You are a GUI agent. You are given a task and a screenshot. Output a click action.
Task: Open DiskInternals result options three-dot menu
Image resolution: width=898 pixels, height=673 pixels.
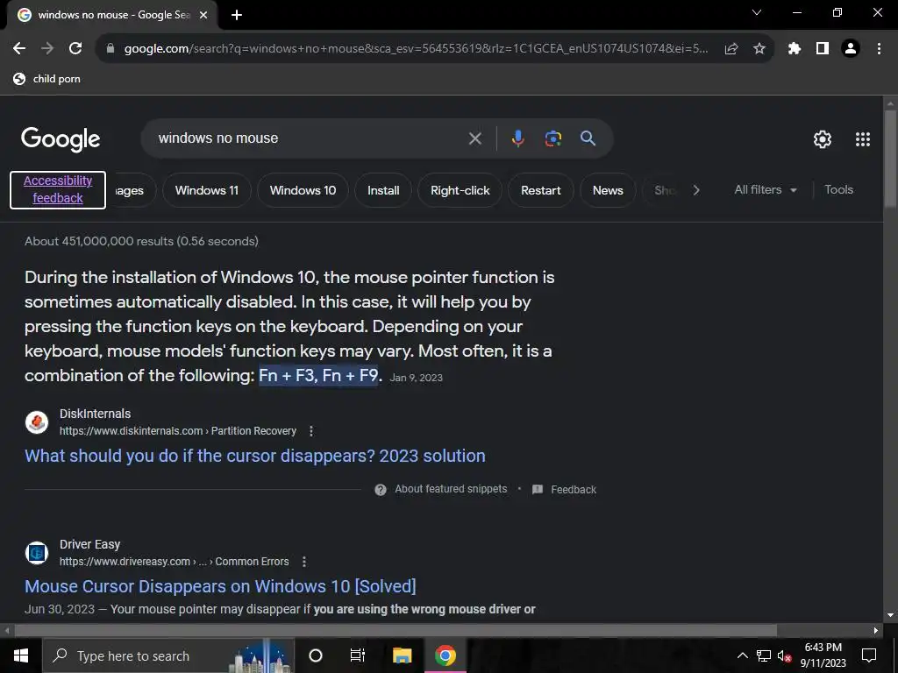coord(311,431)
